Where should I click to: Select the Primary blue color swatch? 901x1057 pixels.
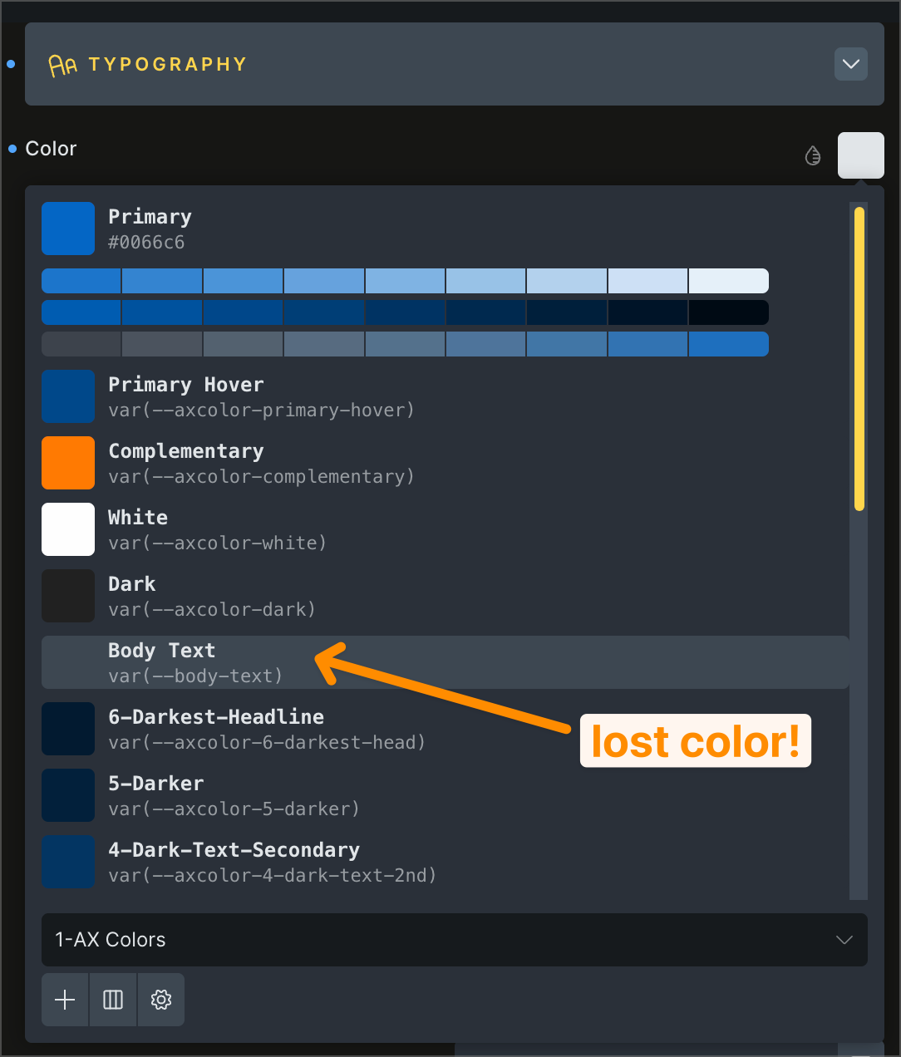click(x=68, y=229)
